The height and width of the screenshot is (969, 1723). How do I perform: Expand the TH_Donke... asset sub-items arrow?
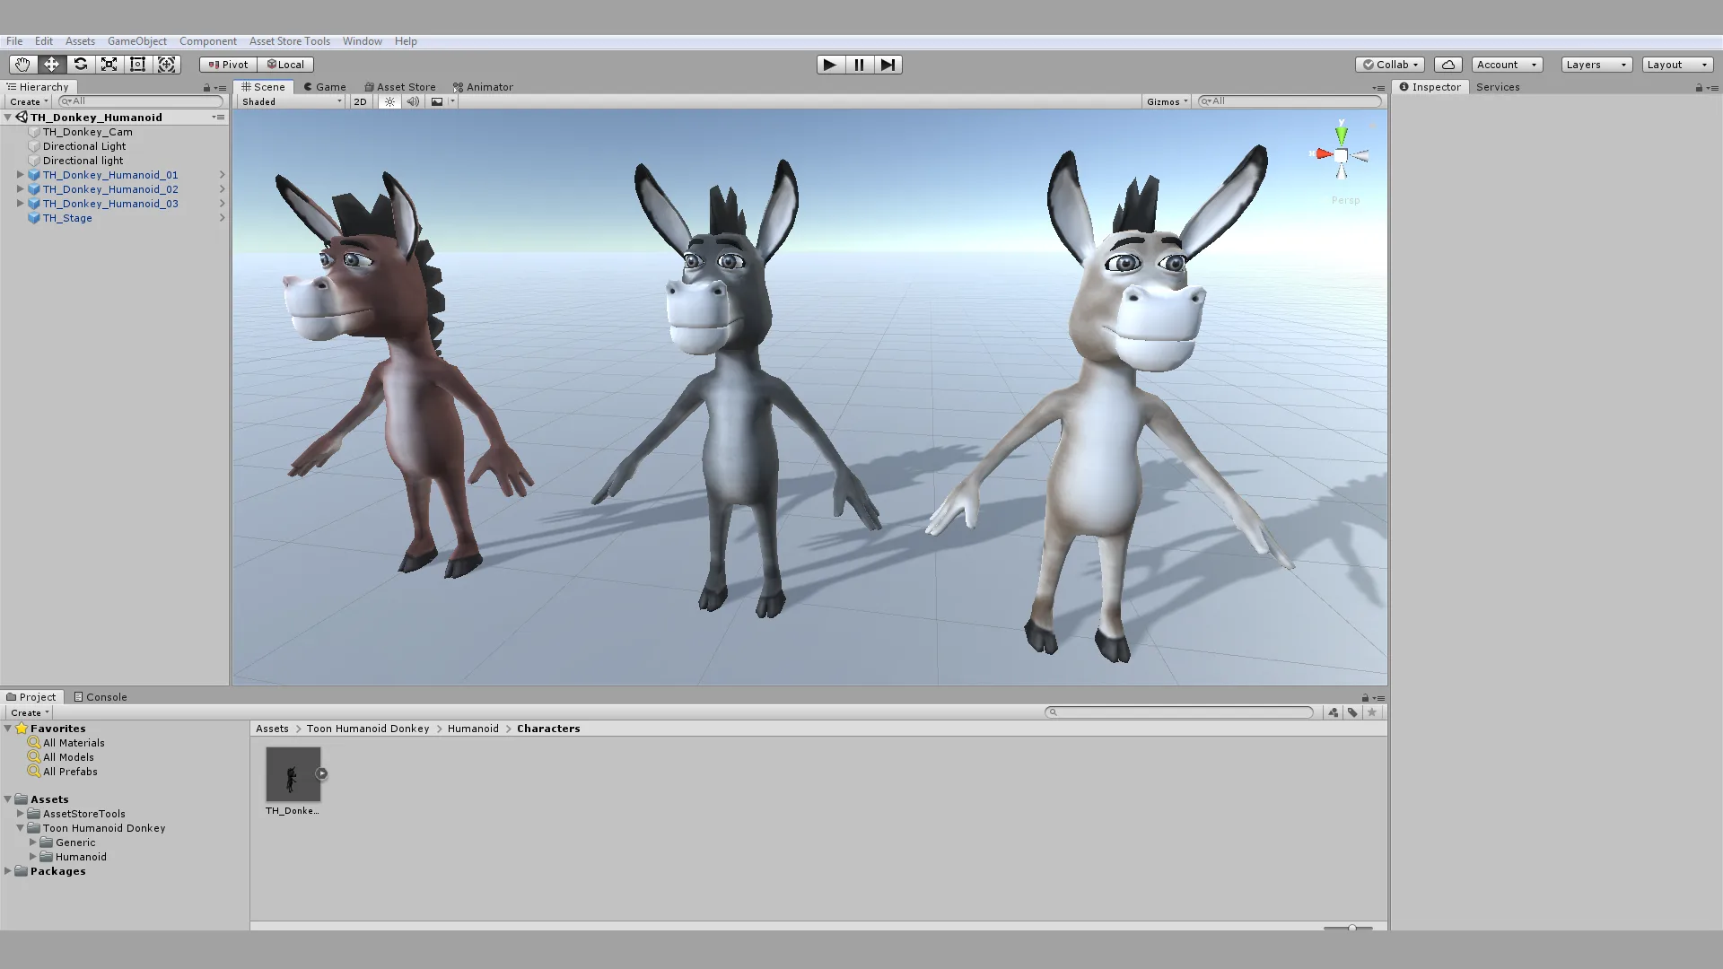click(x=321, y=773)
